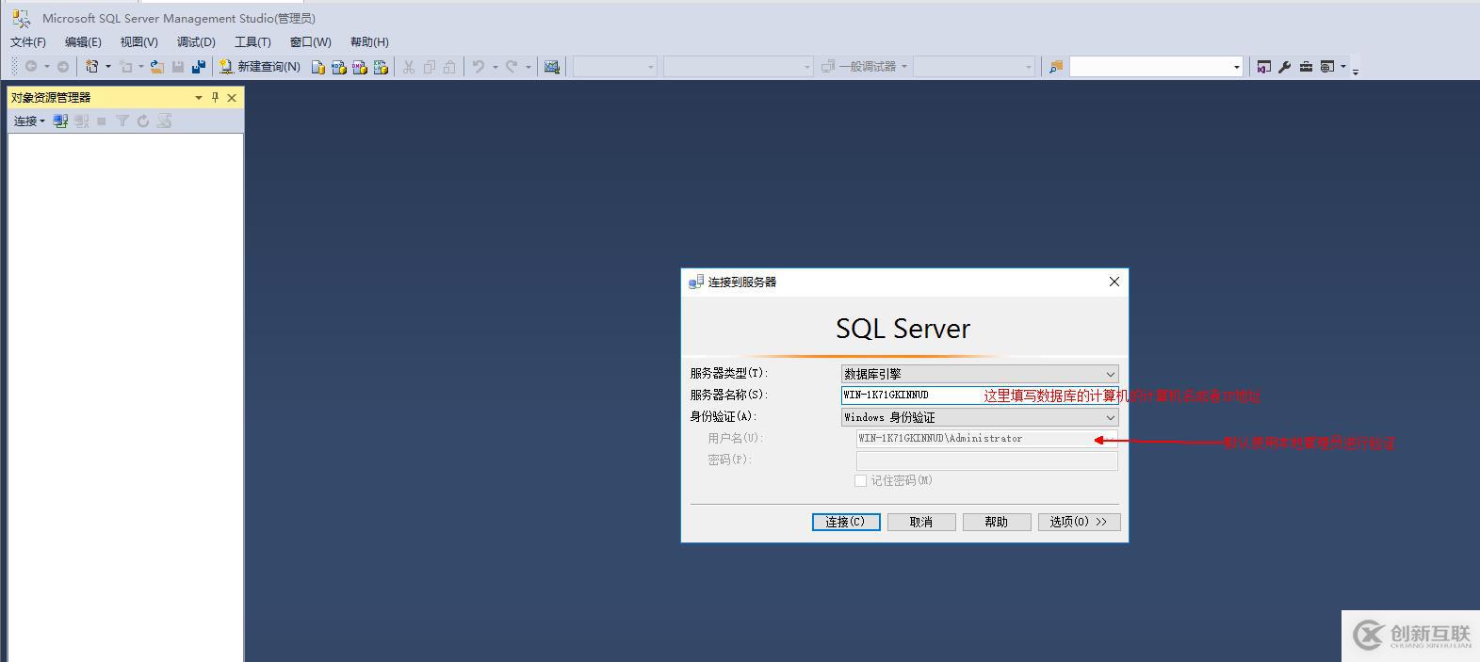Click the Find in Files icon
This screenshot has width=1480, height=662.
click(x=1056, y=66)
